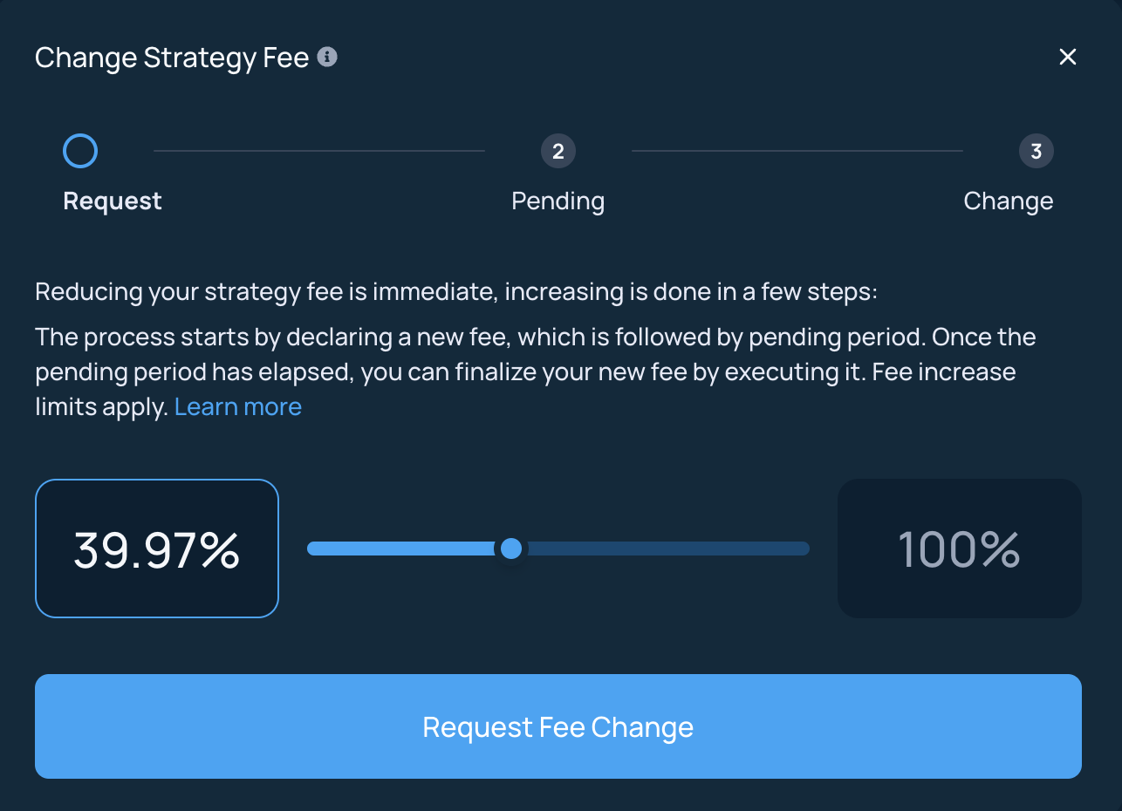Click the fee slider handle
Image resolution: width=1122 pixels, height=811 pixels.
(x=511, y=549)
